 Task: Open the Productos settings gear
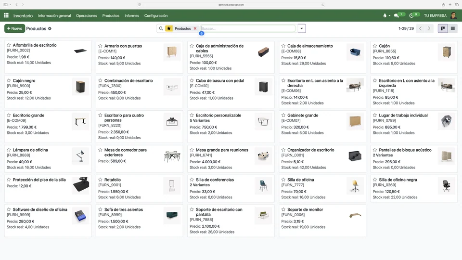[50, 28]
